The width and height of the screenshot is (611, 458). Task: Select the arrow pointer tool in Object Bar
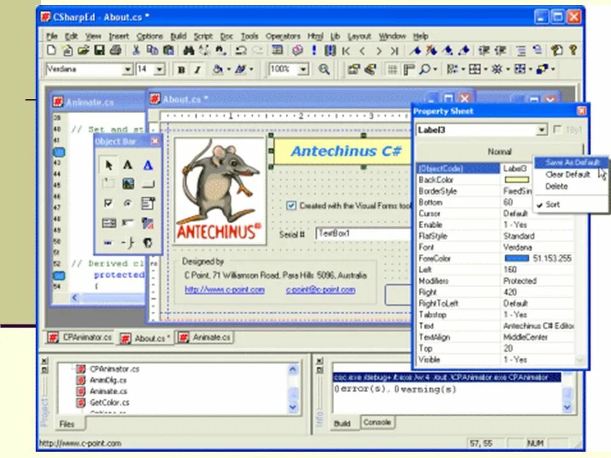[x=109, y=165]
